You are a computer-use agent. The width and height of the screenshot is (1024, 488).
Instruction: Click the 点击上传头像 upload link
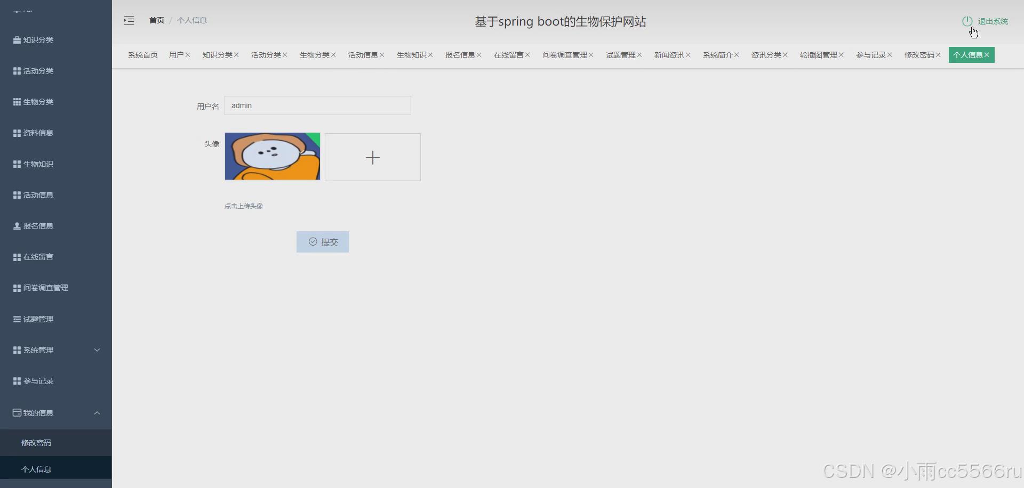click(244, 206)
